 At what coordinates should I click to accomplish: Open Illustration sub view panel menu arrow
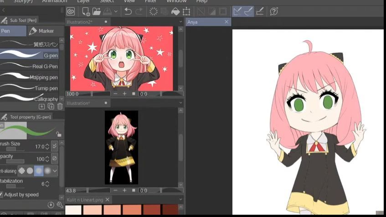[180, 103]
